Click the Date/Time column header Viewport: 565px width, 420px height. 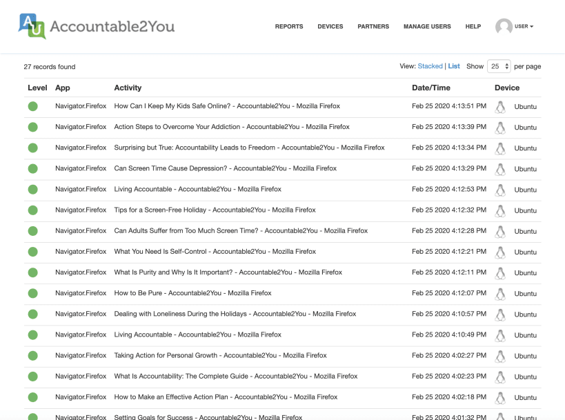coord(431,88)
